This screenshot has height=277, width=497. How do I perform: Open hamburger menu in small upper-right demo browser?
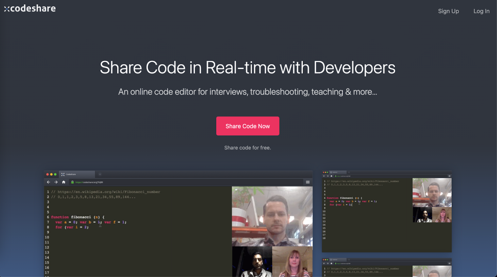[449, 176]
